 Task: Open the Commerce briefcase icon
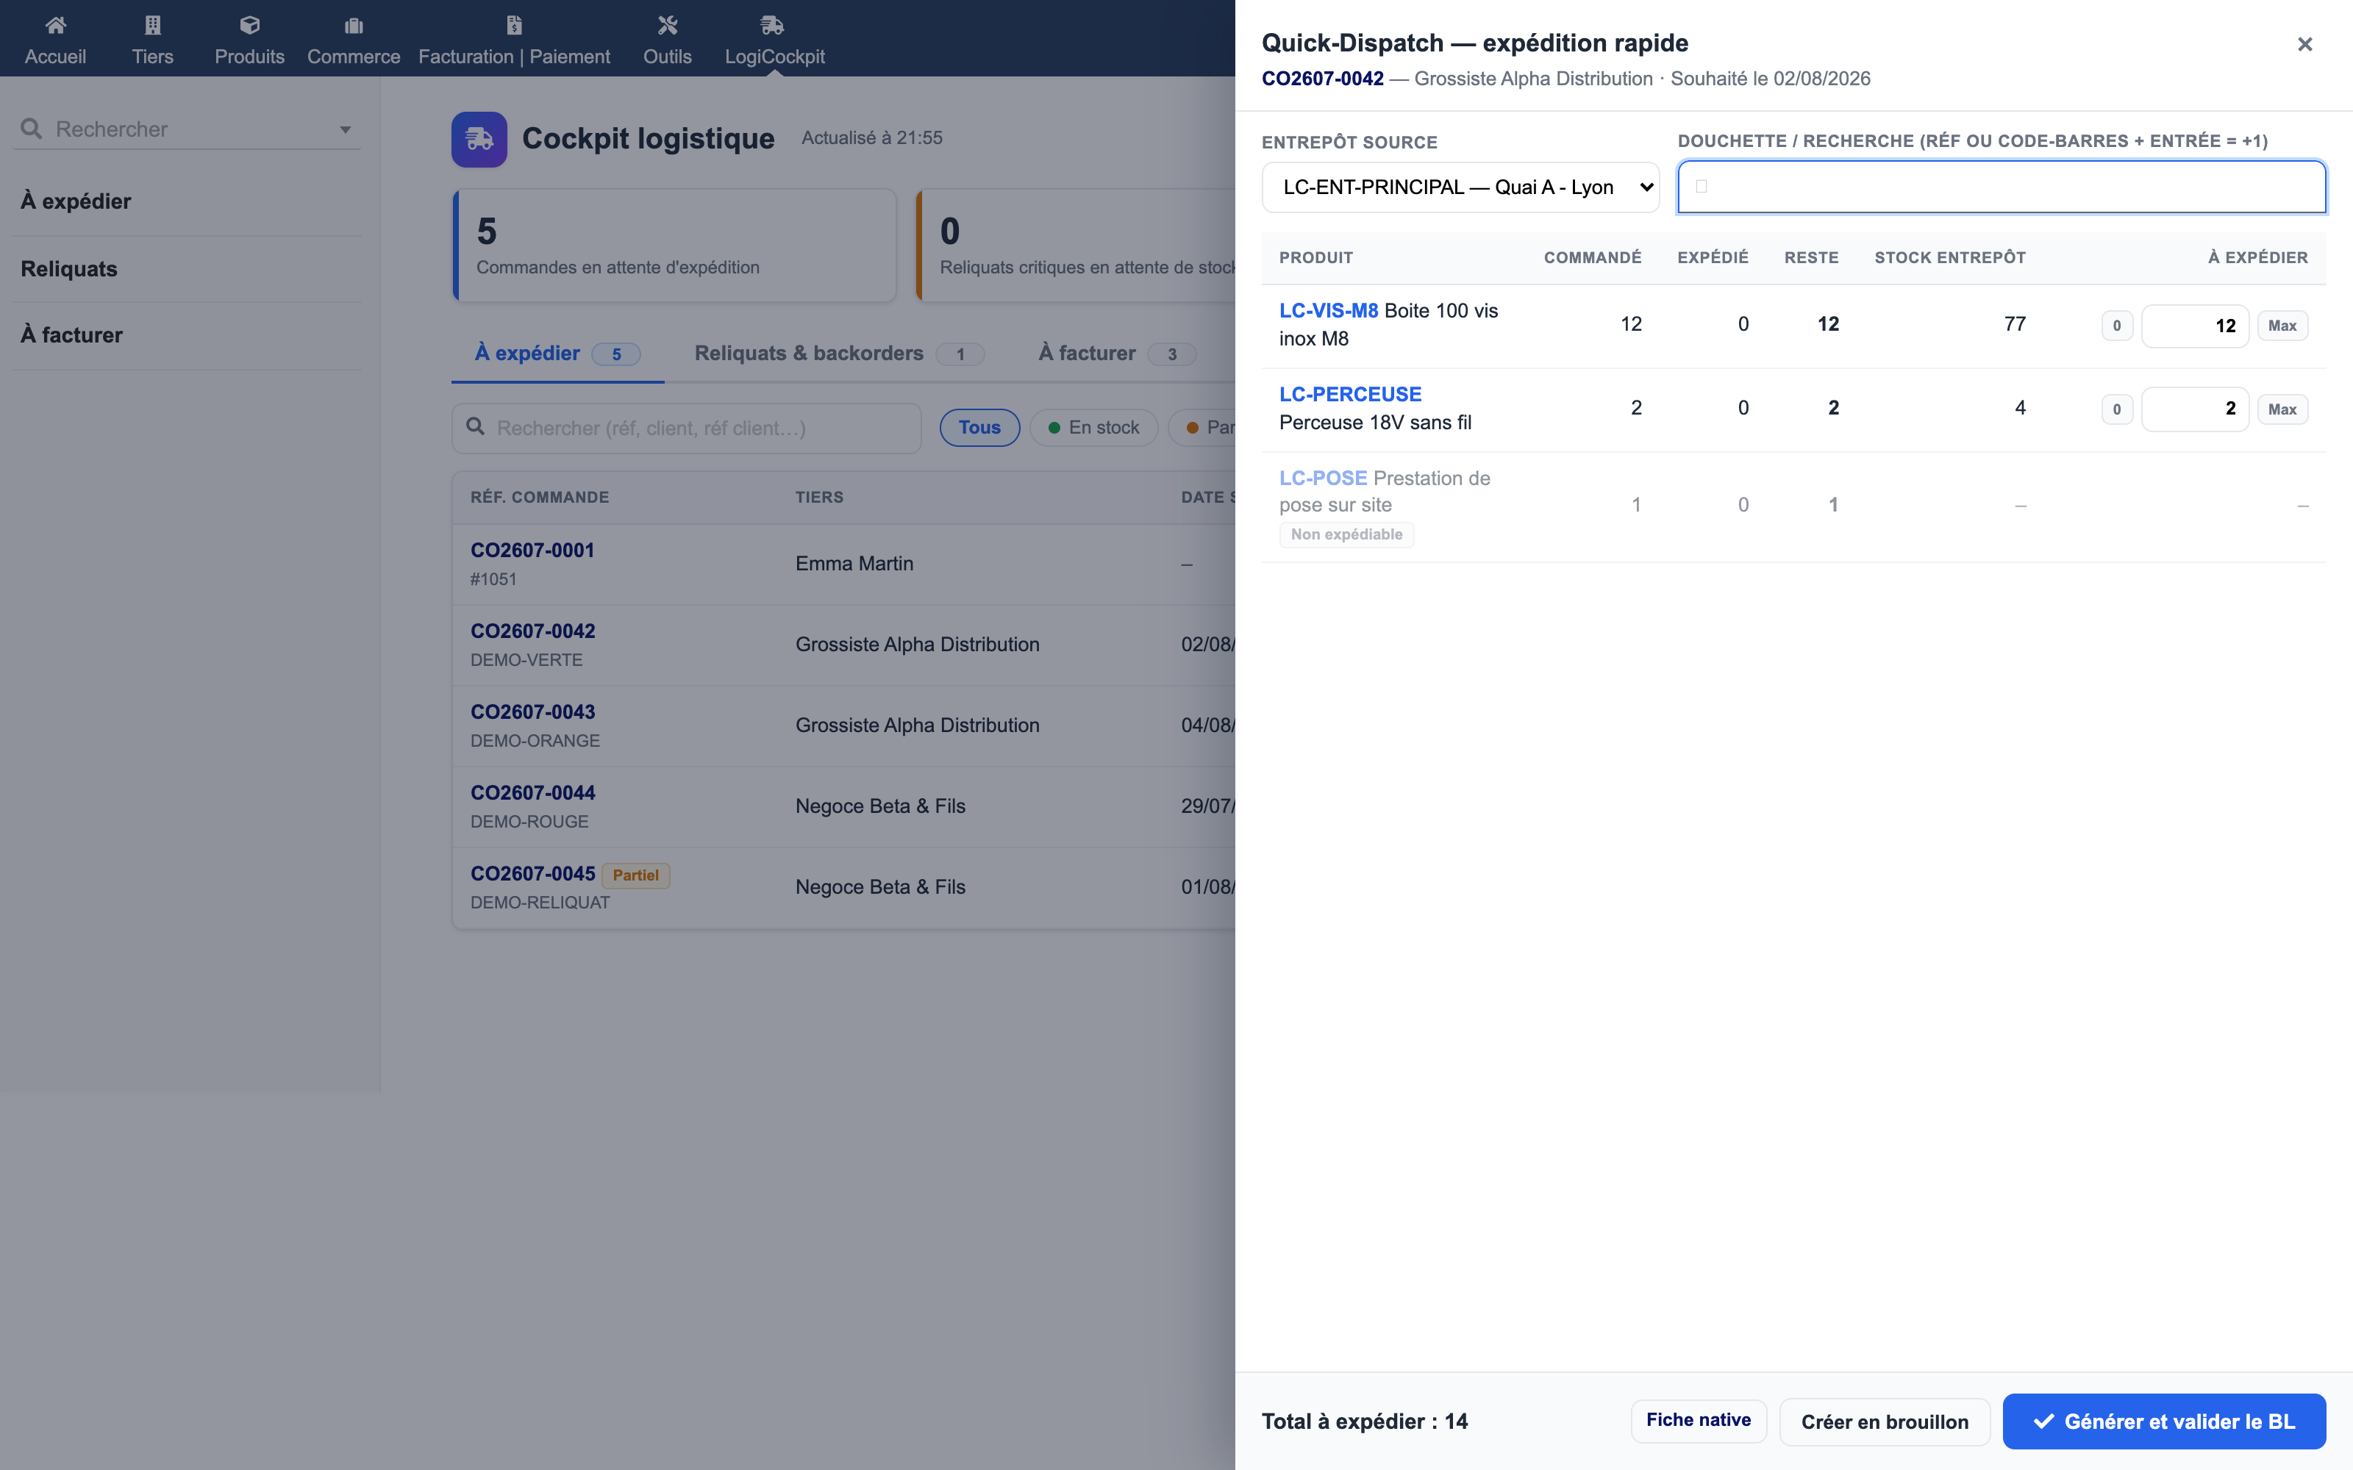coord(354,25)
